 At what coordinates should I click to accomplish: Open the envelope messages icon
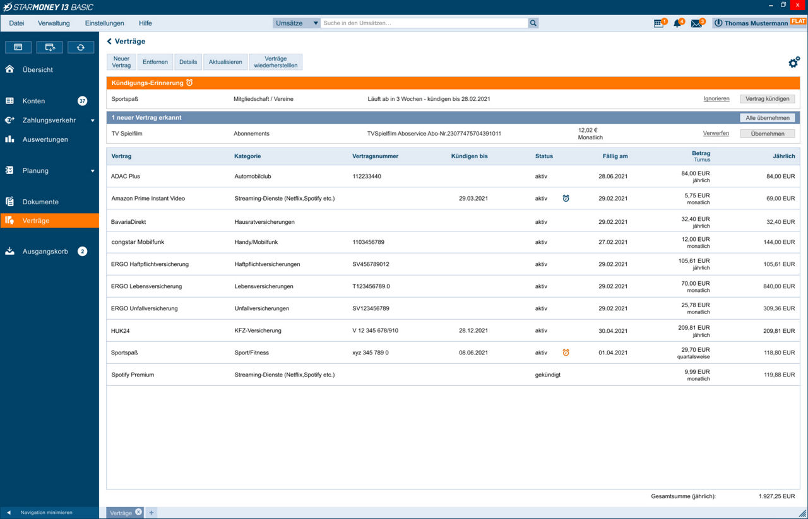point(696,23)
